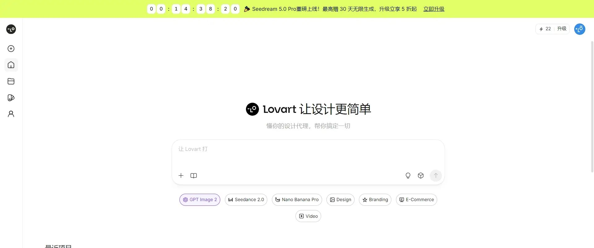Choose the Video category chip
The height and width of the screenshot is (248, 594).
(x=308, y=216)
